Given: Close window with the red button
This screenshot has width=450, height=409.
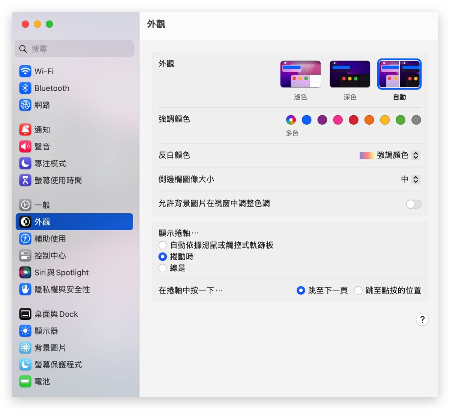Looking at the screenshot, I should pos(25,24).
